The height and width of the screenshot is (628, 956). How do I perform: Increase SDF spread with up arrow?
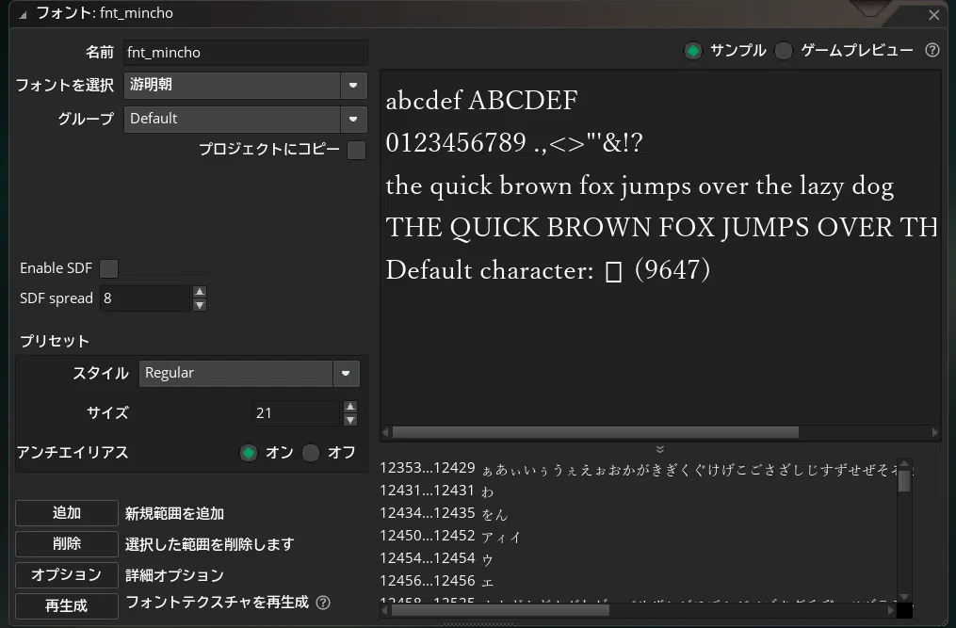pos(200,292)
